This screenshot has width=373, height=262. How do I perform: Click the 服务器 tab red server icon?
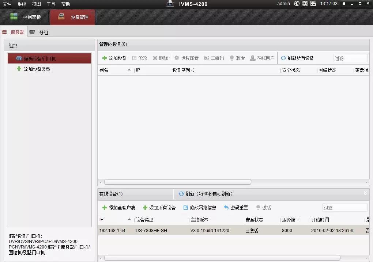click(4, 32)
